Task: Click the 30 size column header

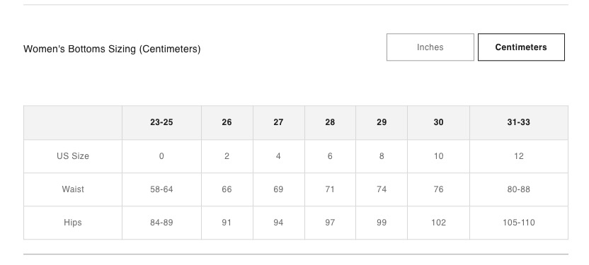Action: [x=438, y=122]
